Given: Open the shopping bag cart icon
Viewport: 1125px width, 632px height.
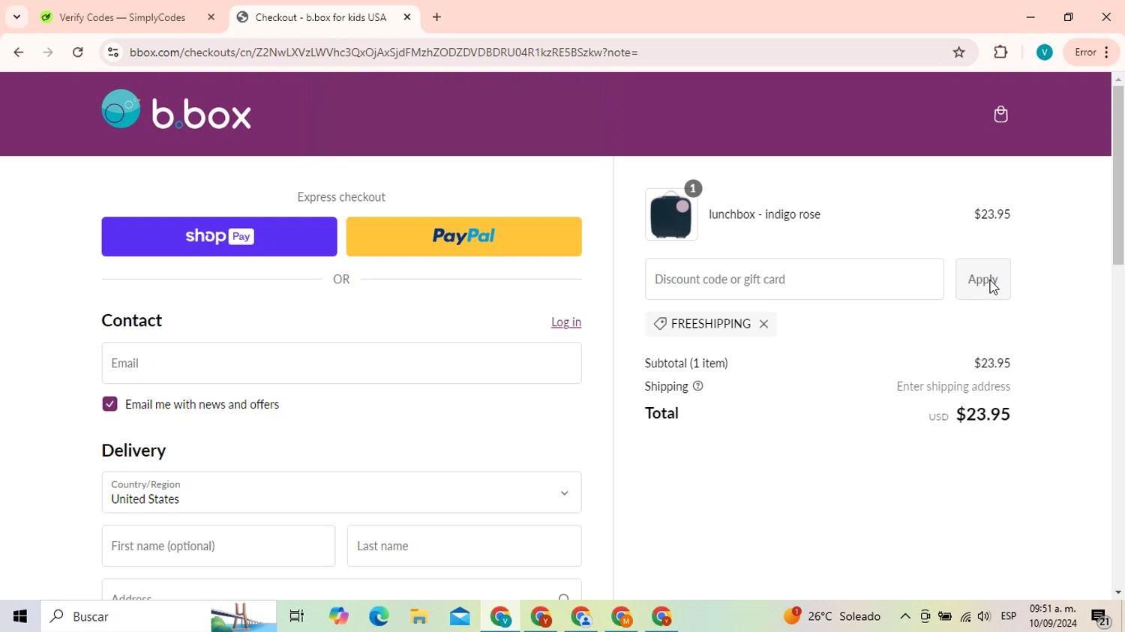Looking at the screenshot, I should click(x=1000, y=114).
